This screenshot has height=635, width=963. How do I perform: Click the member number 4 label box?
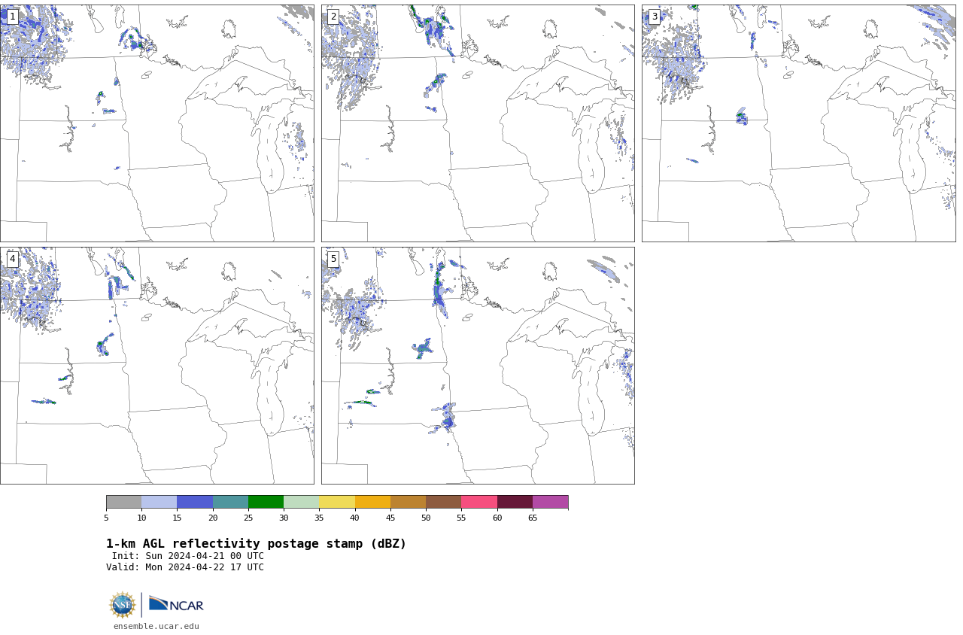click(x=12, y=259)
